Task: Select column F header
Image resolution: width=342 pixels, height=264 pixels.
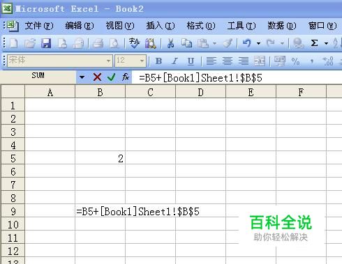Action: point(301,93)
